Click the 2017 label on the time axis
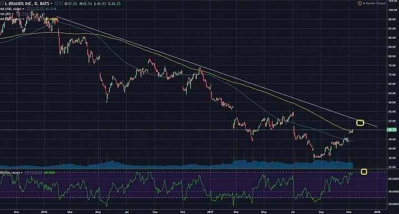The image size is (399, 214). pos(210,212)
